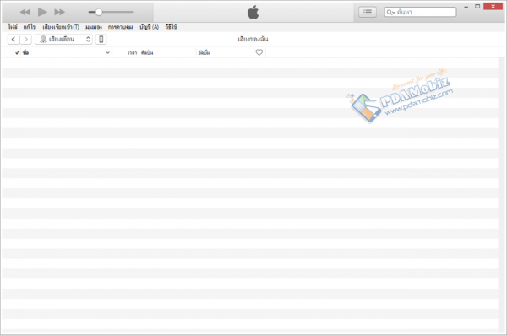
Task: Select the เสียงของฉัน (My Tones) tab
Action: 253,39
